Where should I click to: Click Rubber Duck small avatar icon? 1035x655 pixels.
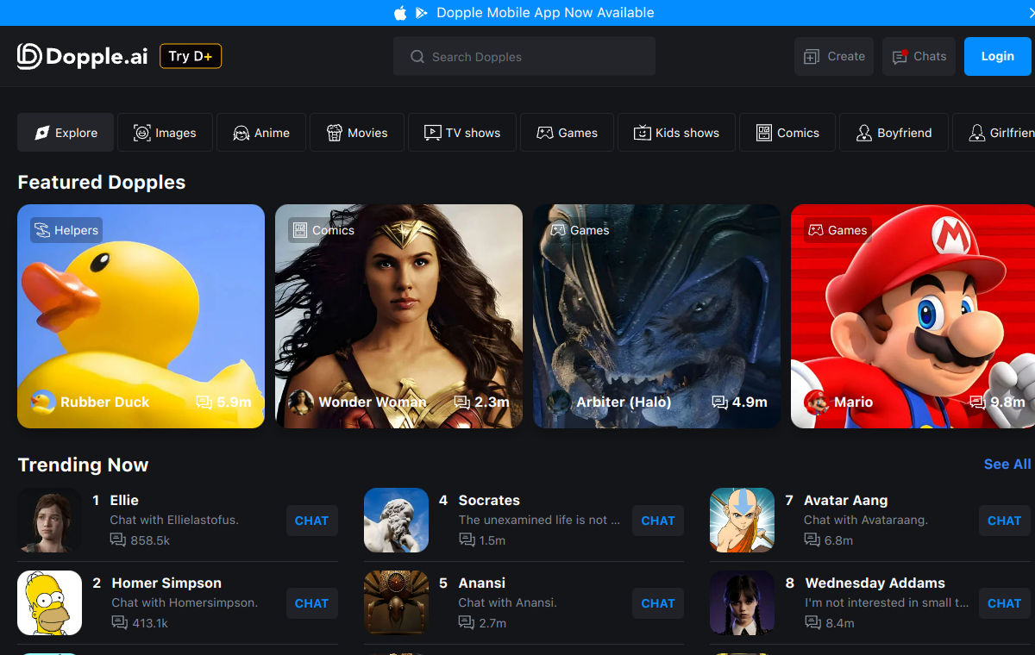(x=43, y=402)
